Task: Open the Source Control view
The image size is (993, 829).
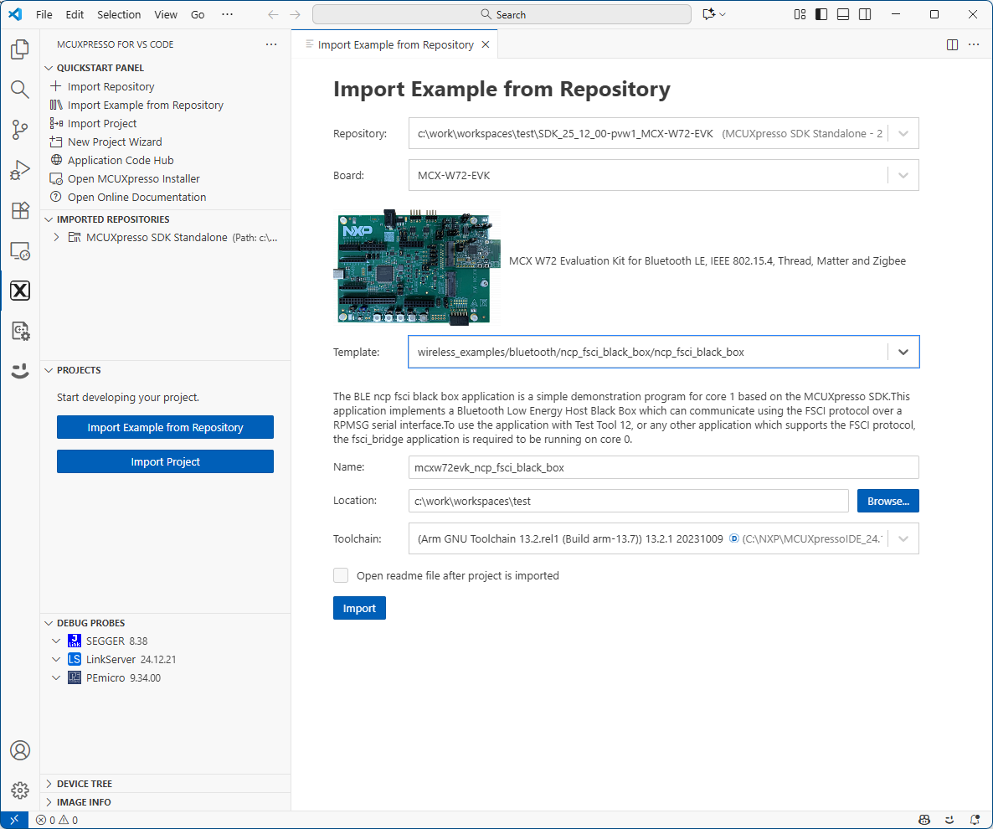Action: click(x=20, y=130)
